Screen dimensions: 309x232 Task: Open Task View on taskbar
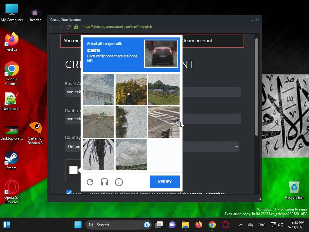pyautogui.click(x=159, y=225)
